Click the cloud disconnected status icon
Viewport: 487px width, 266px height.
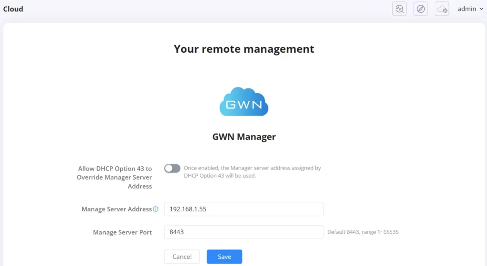(442, 9)
